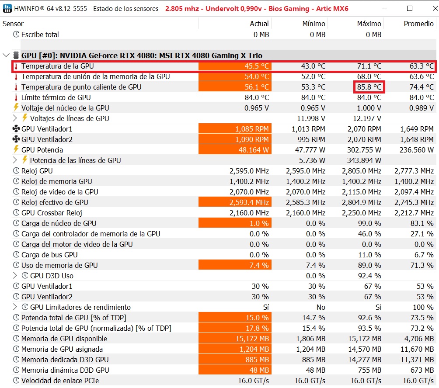439x388 pixels.
Task: Click fan icon of GPU Ventilador1 RPM row
Action: [x=16, y=129]
